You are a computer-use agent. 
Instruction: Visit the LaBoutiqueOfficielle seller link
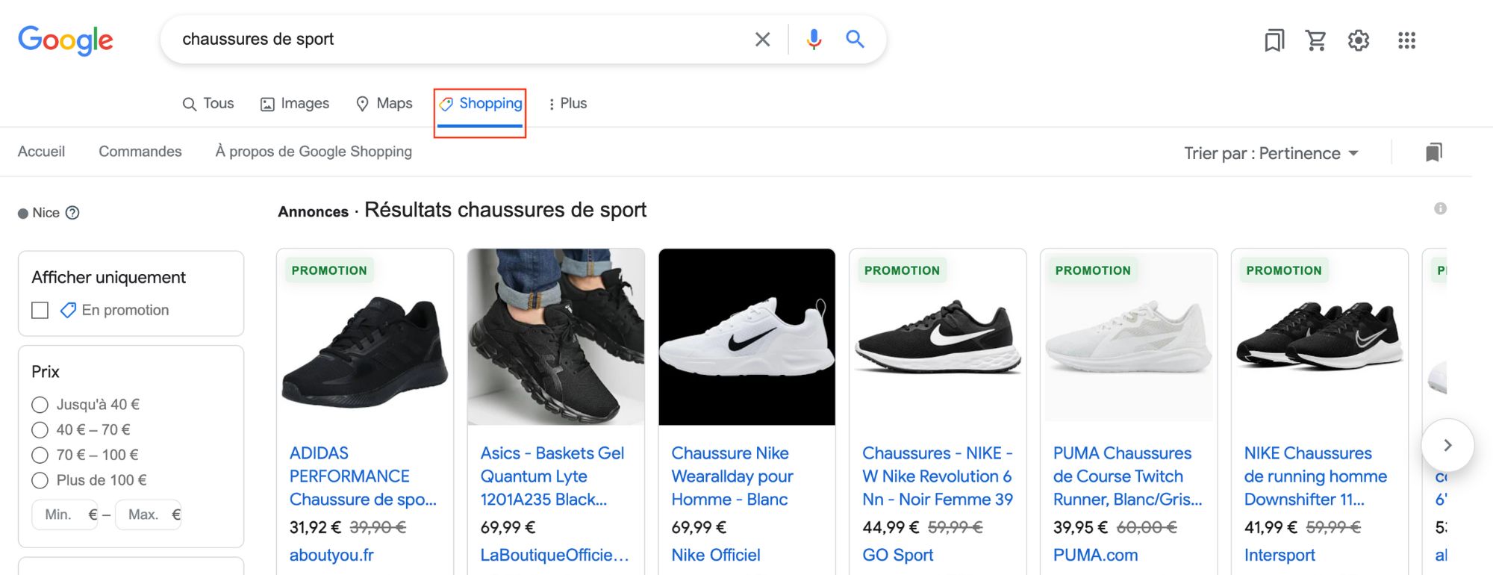click(x=555, y=556)
